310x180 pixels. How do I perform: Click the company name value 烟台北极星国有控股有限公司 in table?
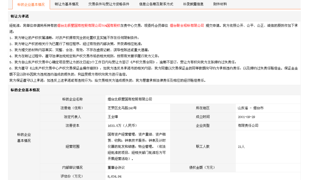point(130,99)
